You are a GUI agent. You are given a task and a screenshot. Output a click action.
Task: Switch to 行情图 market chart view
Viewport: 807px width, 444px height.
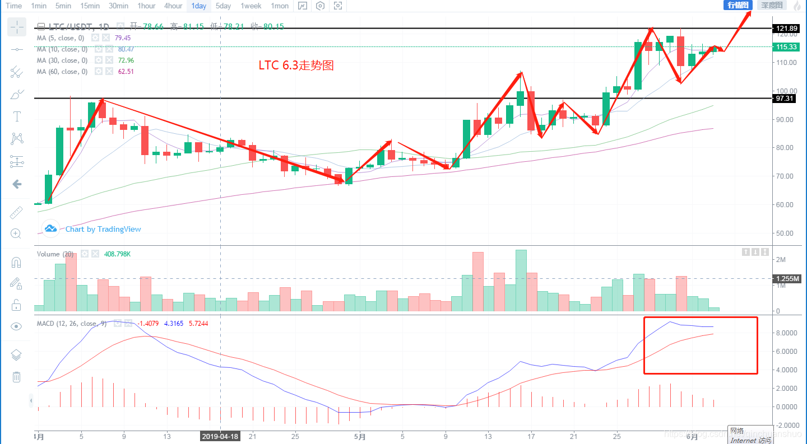[738, 5]
